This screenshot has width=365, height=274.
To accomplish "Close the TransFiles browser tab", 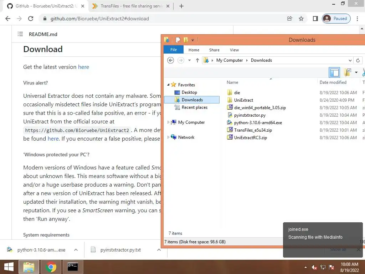I will coord(168,6).
